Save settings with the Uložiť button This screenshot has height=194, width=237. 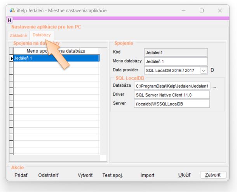point(184,175)
